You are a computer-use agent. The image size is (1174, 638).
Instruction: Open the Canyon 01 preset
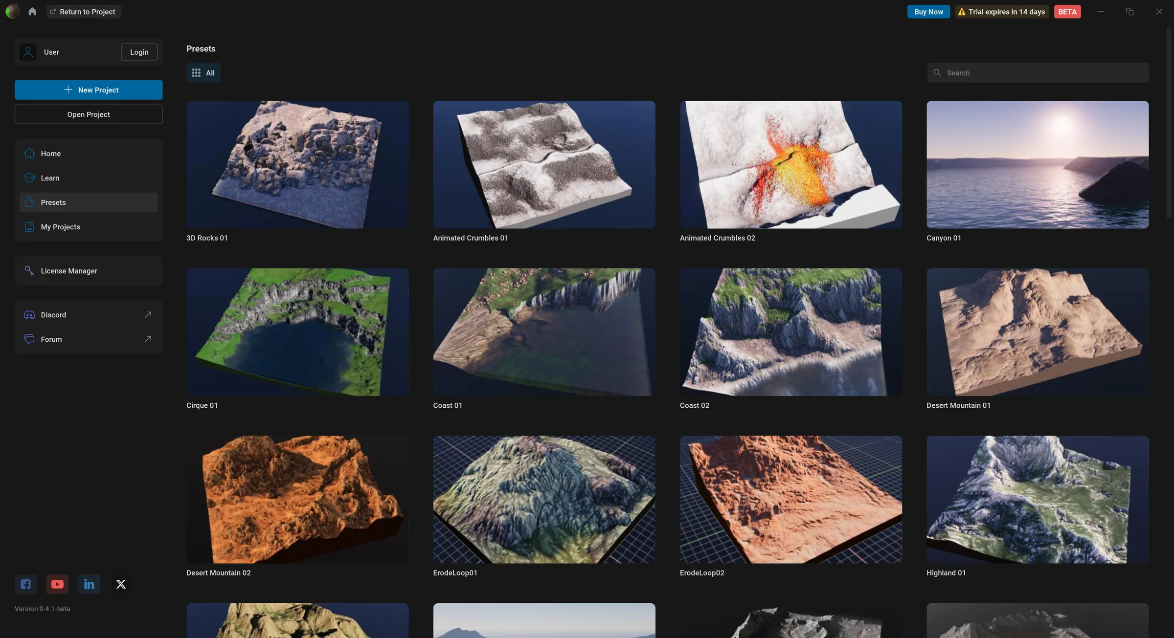tap(1037, 164)
